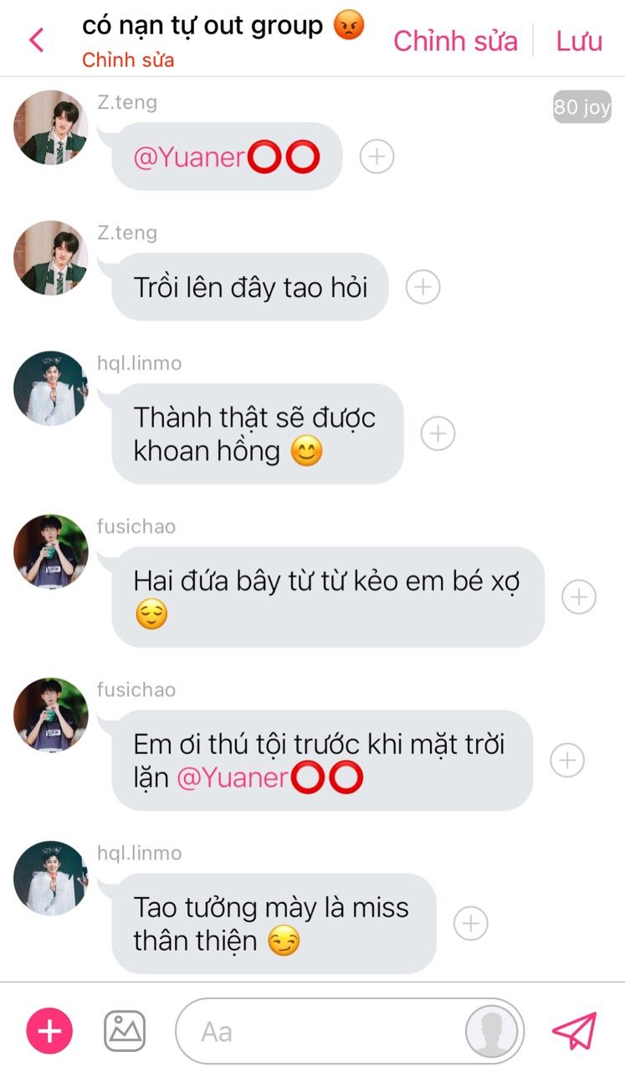This screenshot has width=625, height=1072.
Task: Tap the "80 joy" badge
Action: [x=582, y=107]
